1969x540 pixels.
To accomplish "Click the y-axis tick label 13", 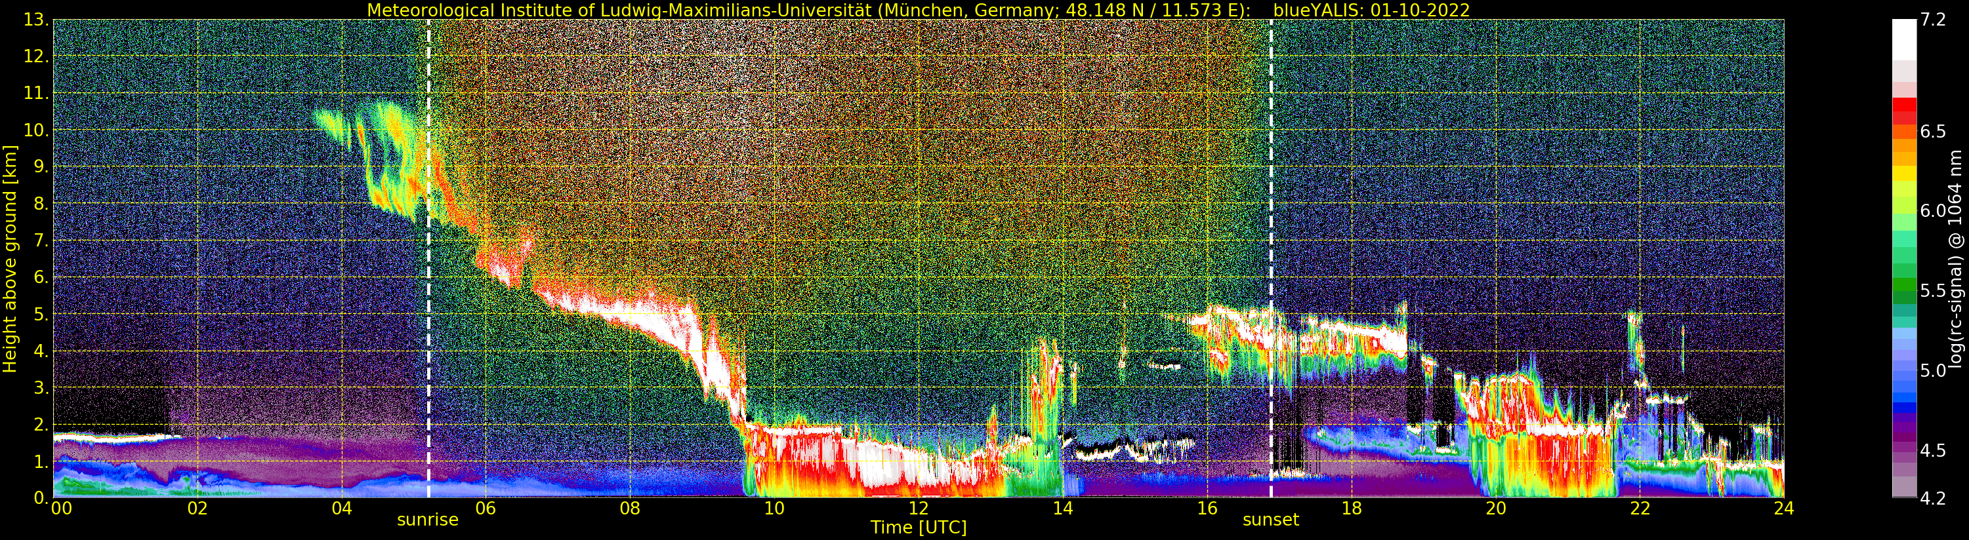I will (37, 20).
